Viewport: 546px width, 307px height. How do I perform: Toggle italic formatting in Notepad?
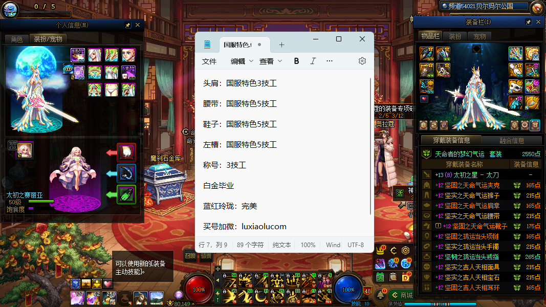(313, 61)
